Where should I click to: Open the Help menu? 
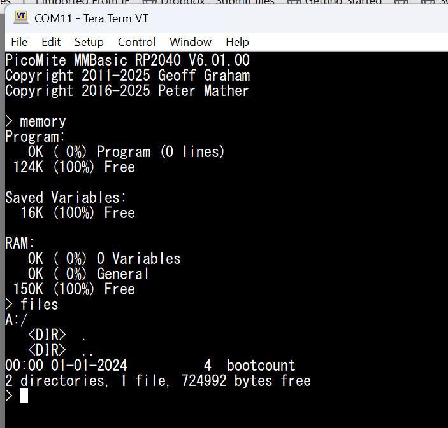[237, 42]
